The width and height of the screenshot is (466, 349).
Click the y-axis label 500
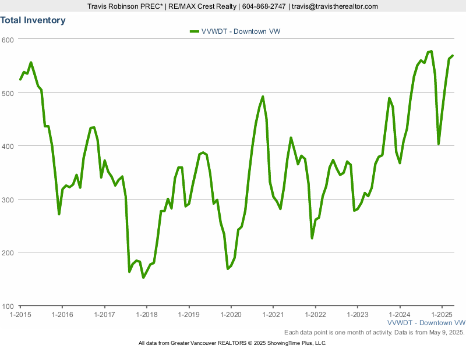point(8,94)
